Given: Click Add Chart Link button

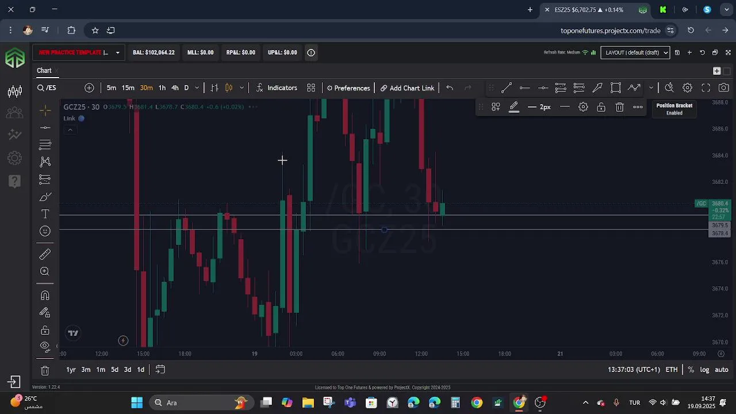Looking at the screenshot, I should (x=407, y=88).
